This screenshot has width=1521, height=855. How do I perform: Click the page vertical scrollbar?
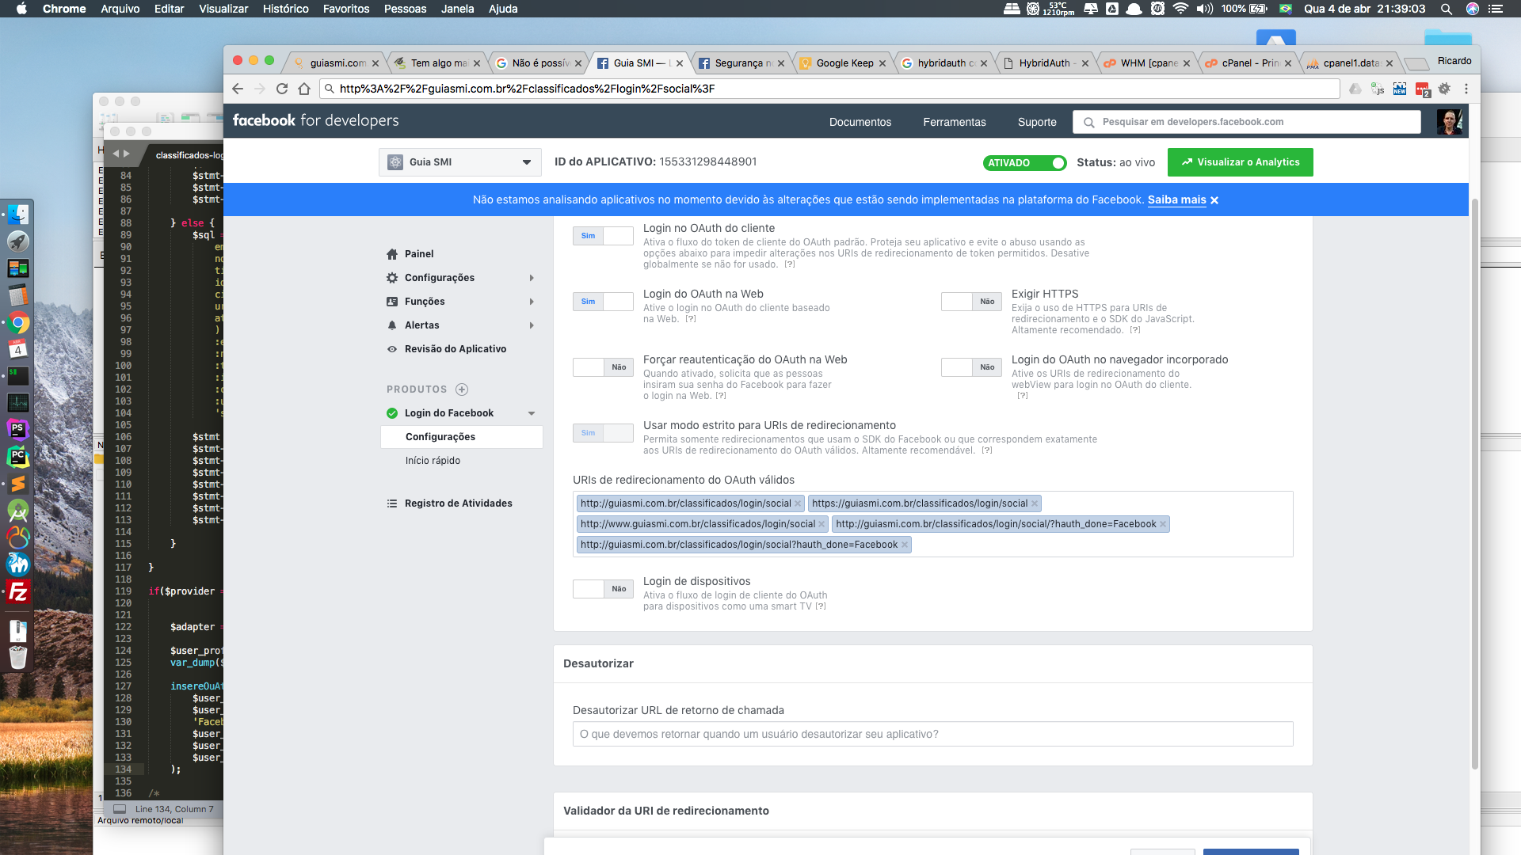click(1474, 483)
